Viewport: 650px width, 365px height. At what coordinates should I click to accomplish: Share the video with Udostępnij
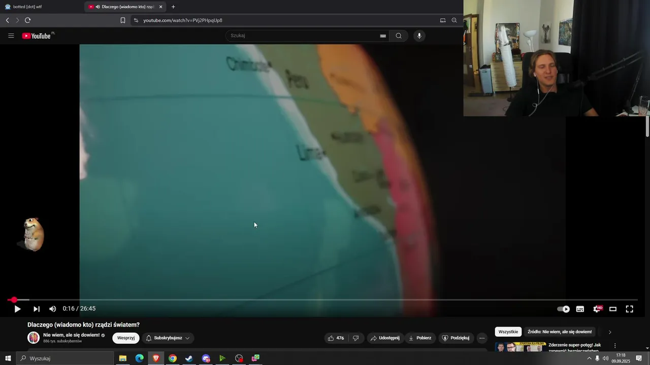(385, 338)
